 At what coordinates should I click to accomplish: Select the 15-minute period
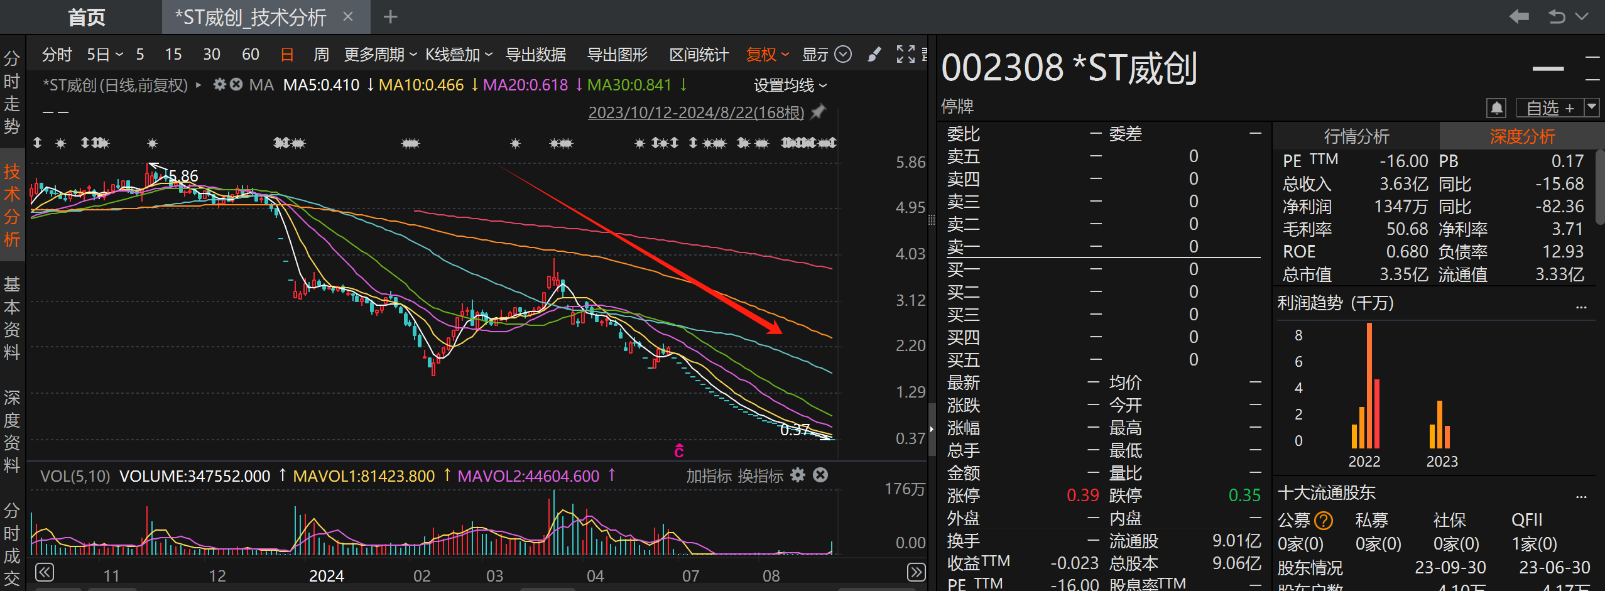(173, 55)
